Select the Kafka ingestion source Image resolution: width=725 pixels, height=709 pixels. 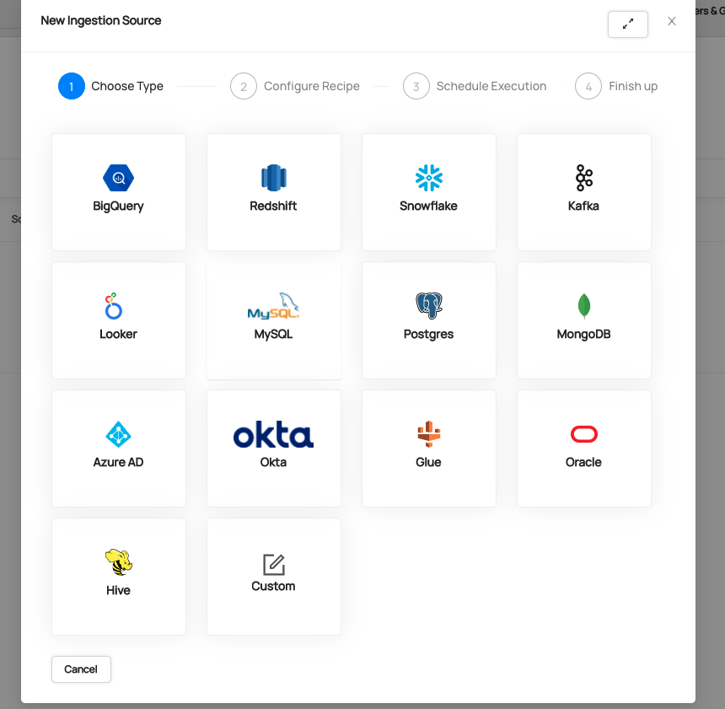pos(583,192)
